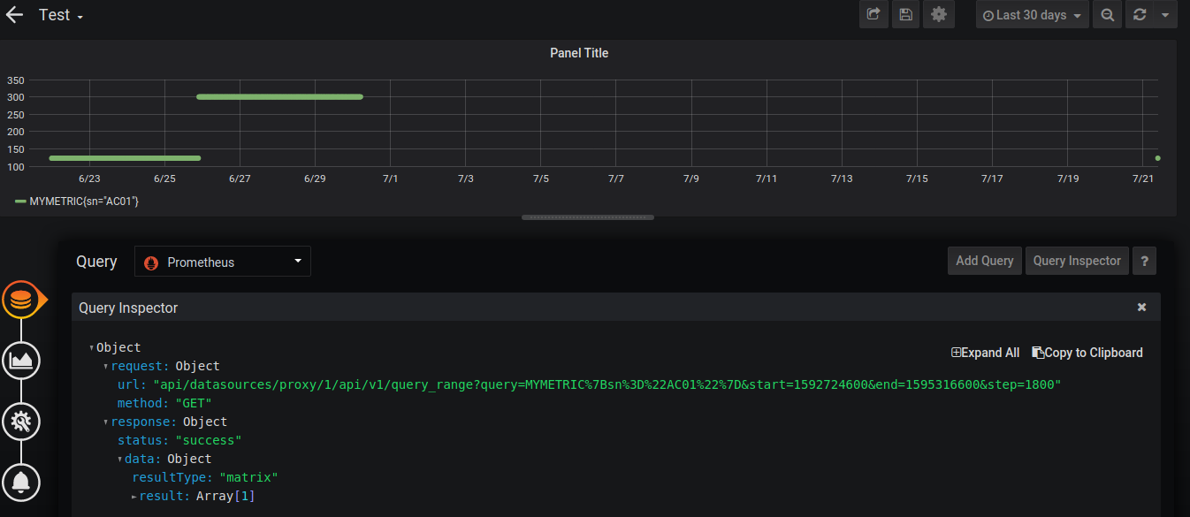Click the Add Query button
Image resolution: width=1190 pixels, height=517 pixels.
point(984,261)
